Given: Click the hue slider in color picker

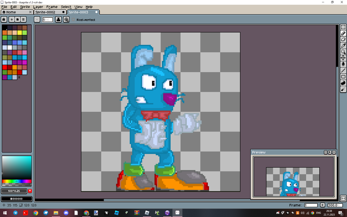Looking at the screenshot, I should coord(17,181).
